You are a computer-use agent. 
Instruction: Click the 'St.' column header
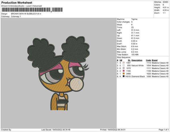click(129, 60)
